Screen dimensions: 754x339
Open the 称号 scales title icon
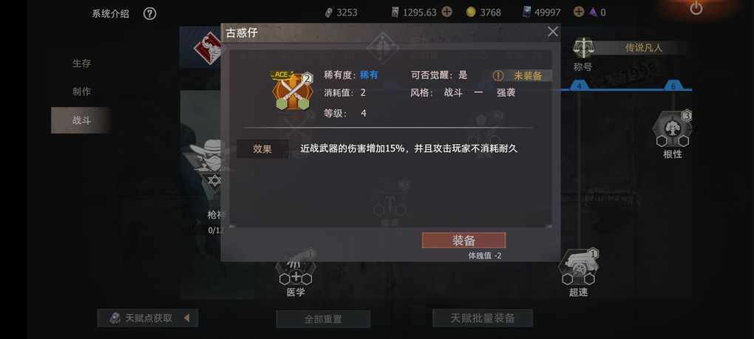coord(583,48)
